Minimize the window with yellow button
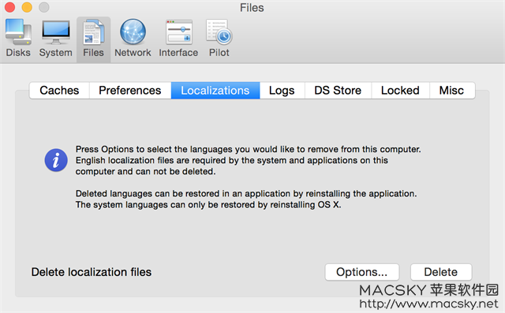This screenshot has width=505, height=313. click(x=27, y=7)
